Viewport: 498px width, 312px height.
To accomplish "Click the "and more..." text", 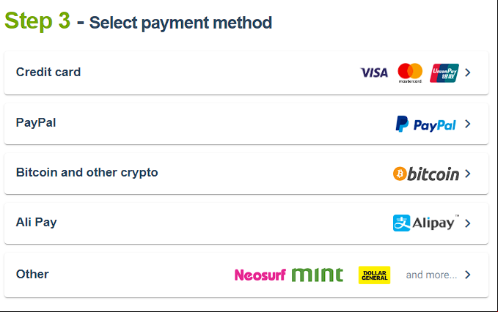I will pos(431,275).
